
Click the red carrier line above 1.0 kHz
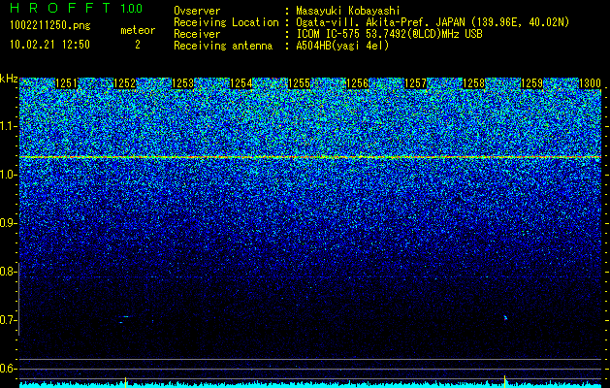pyautogui.click(x=310, y=157)
